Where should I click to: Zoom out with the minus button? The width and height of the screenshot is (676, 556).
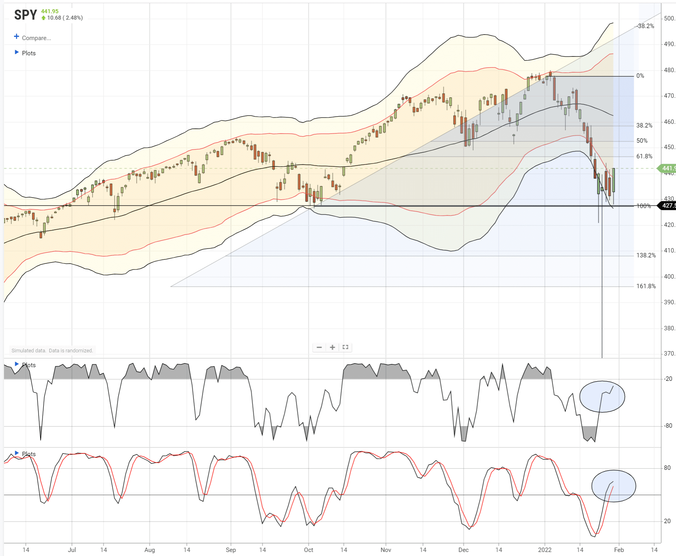click(319, 347)
